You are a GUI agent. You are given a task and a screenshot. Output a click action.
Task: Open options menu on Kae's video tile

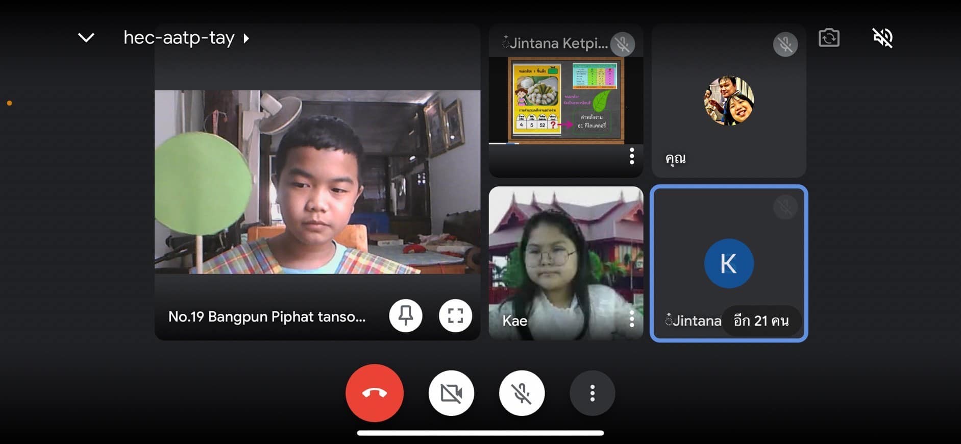[632, 319]
